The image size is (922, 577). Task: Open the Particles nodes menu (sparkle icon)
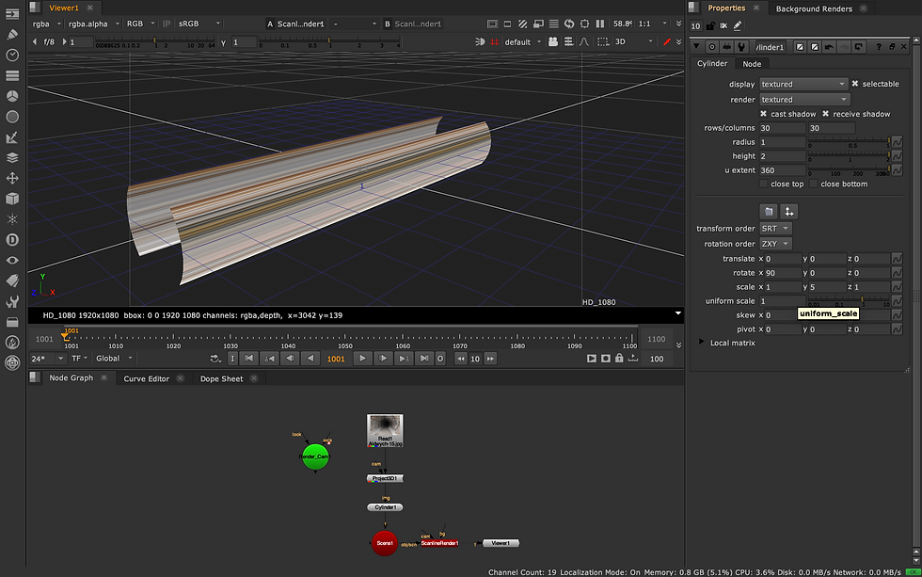click(x=11, y=218)
